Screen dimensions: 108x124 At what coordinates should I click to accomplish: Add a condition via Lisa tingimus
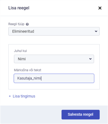coord(24,96)
